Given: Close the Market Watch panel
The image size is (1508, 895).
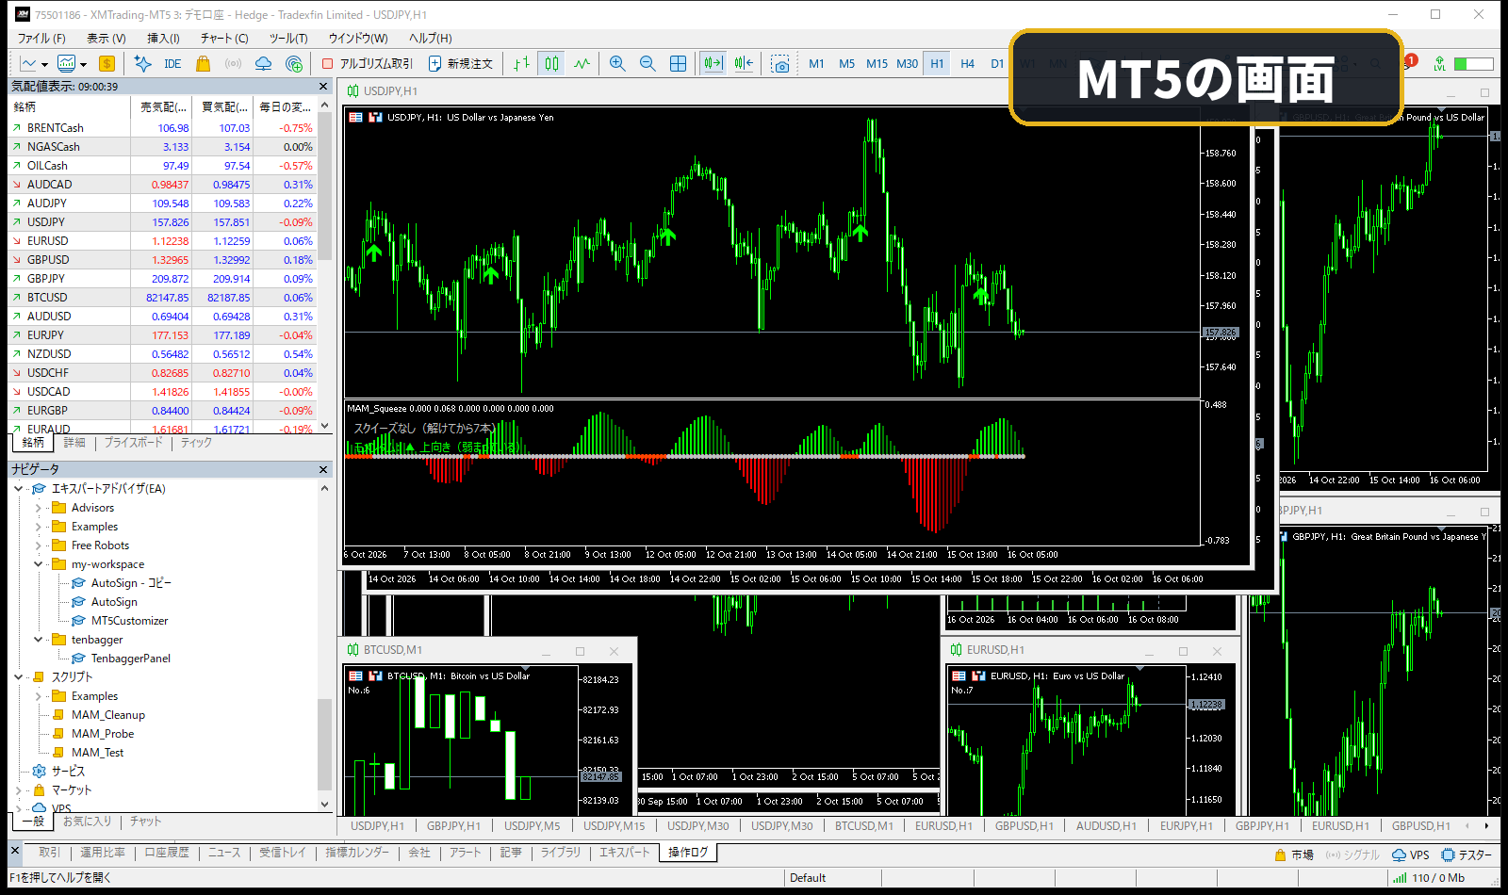Looking at the screenshot, I should (x=323, y=86).
